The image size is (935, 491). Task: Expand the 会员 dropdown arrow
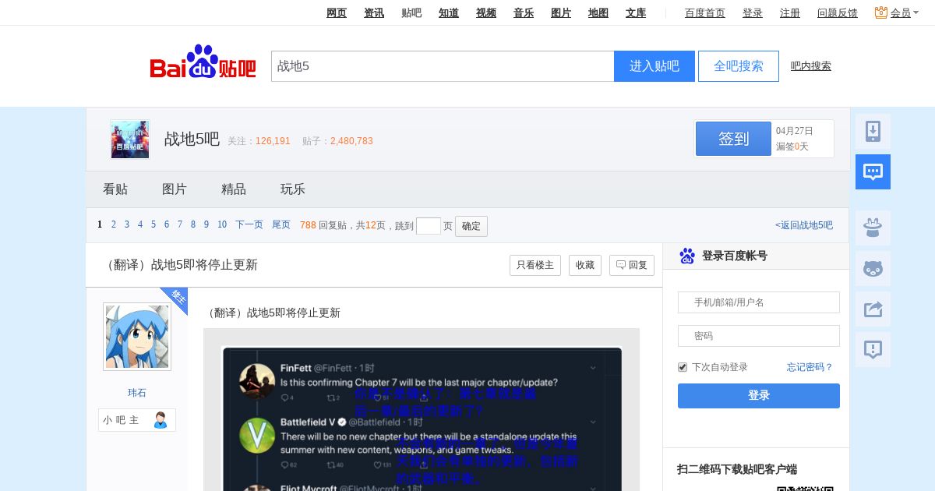coord(916,12)
